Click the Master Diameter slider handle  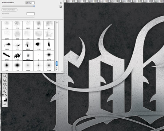[34, 6]
